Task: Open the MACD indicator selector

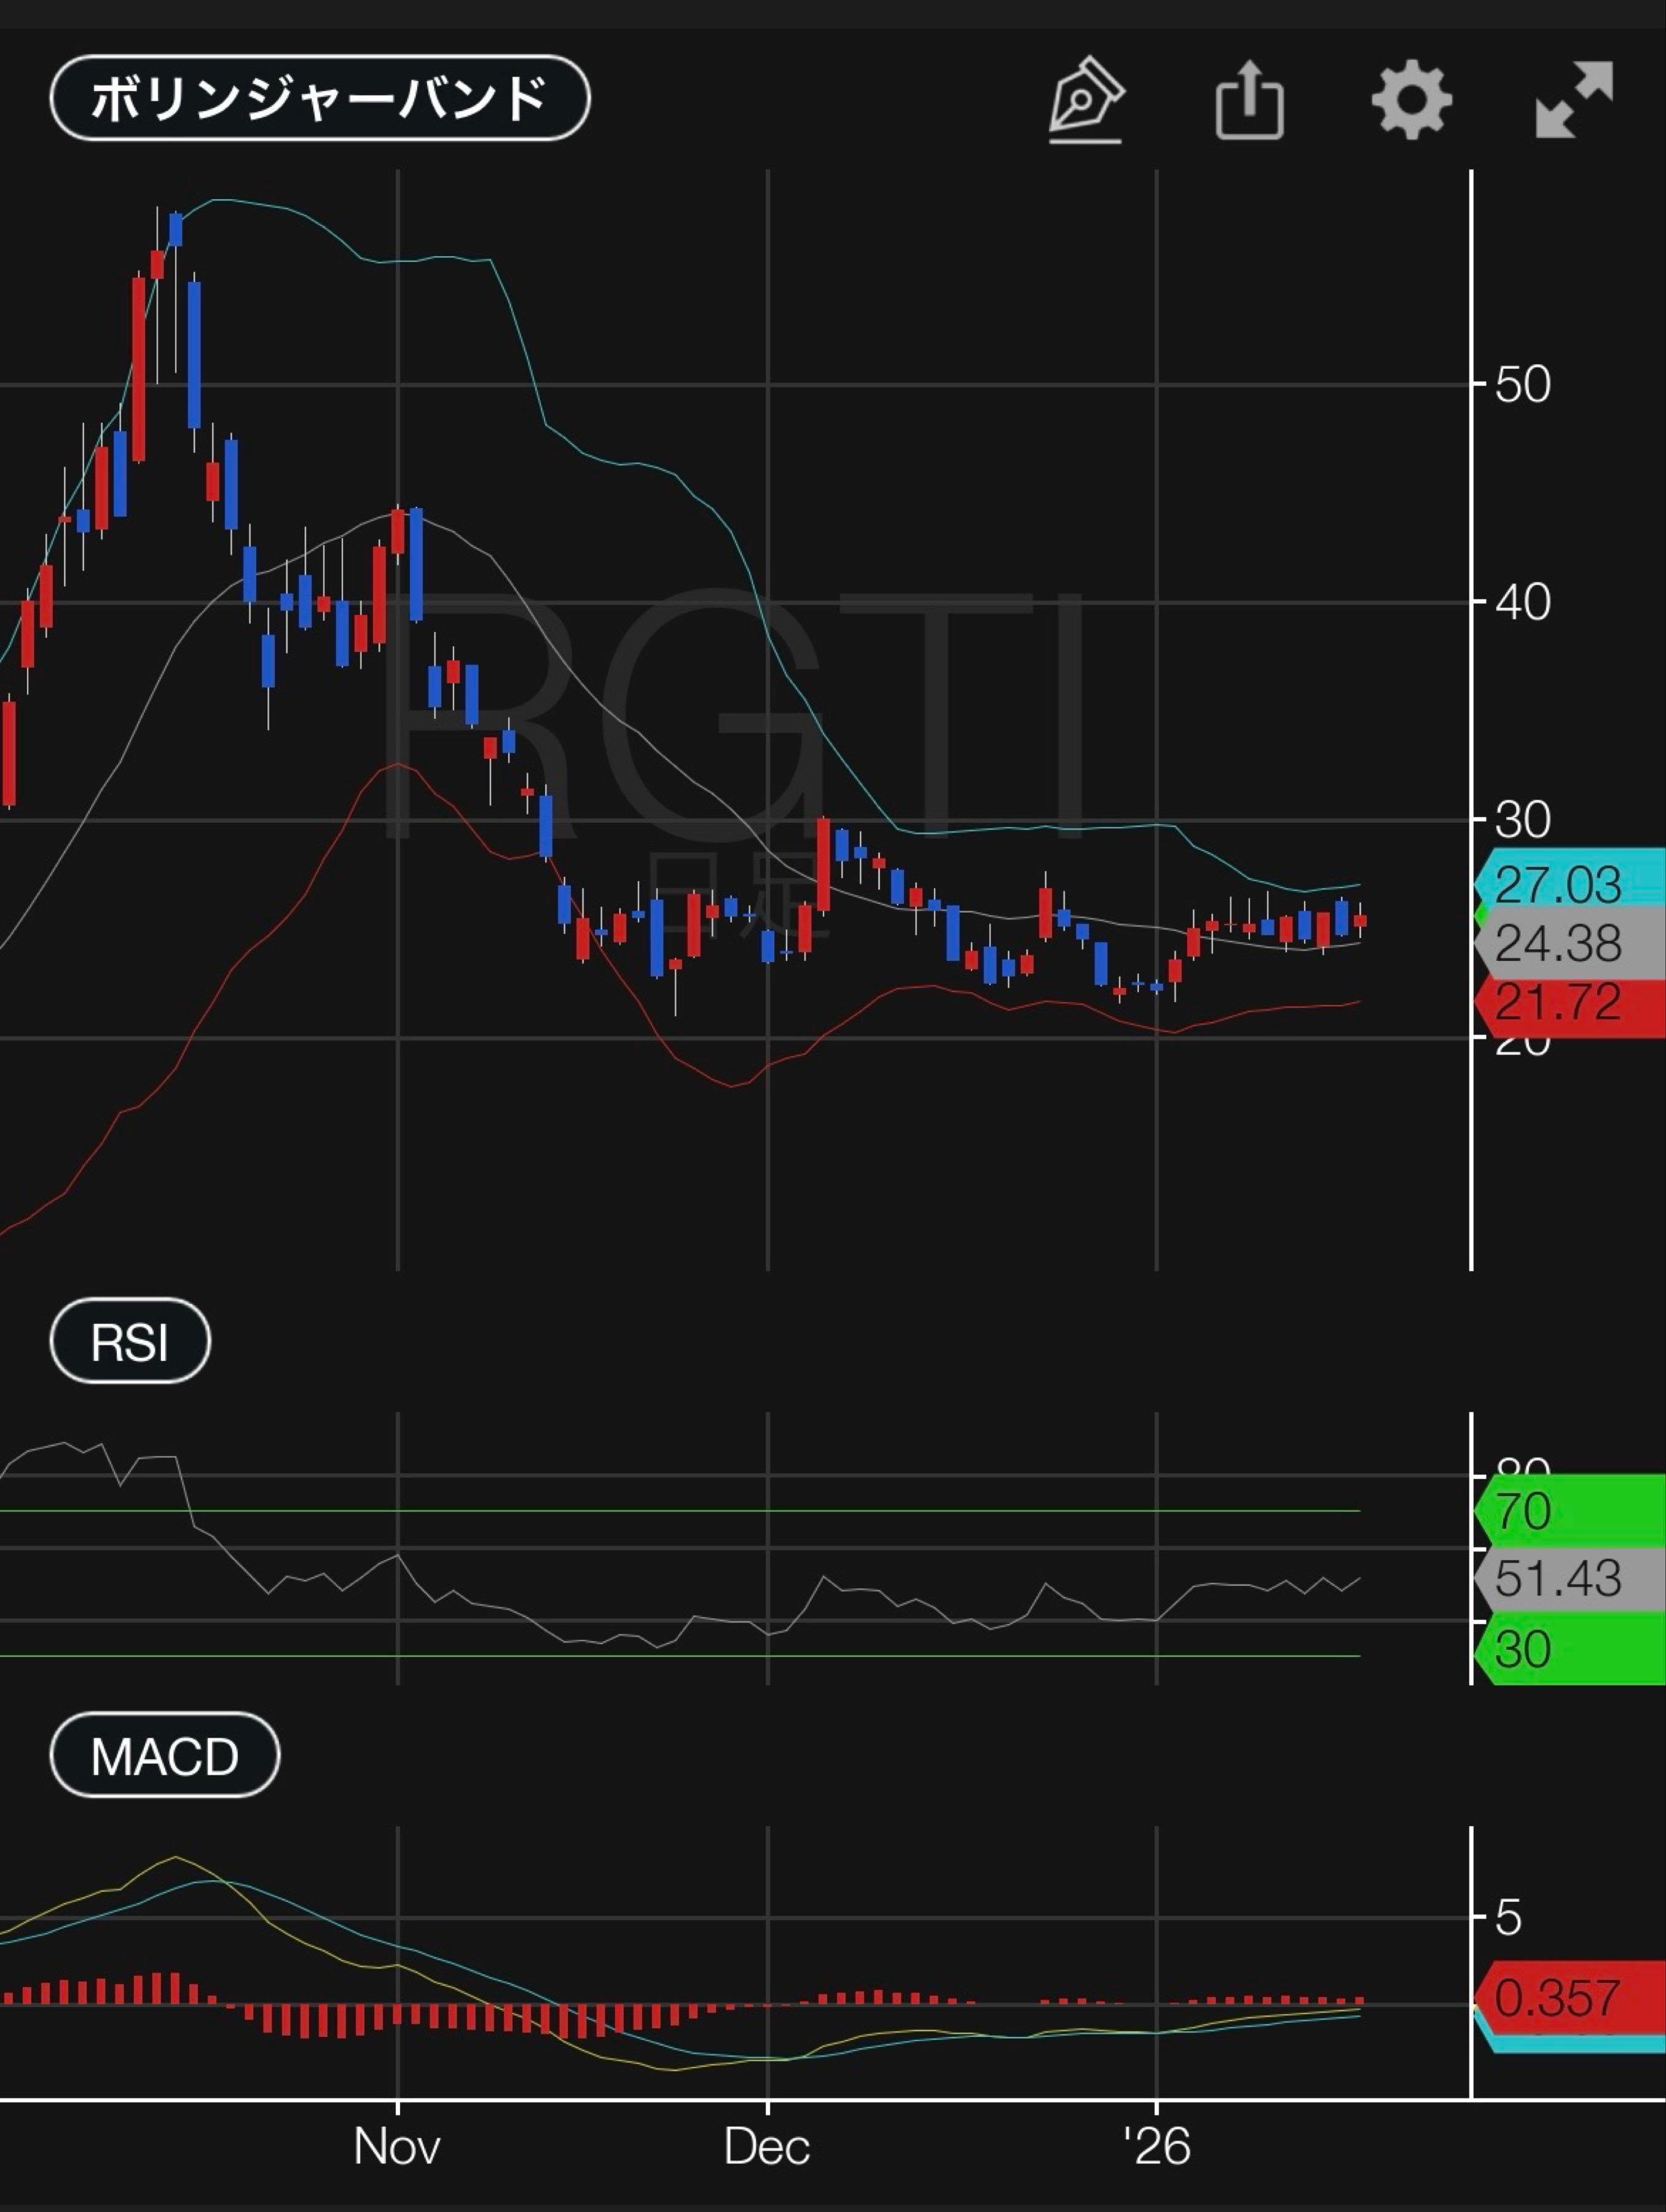Action: pyautogui.click(x=164, y=1755)
